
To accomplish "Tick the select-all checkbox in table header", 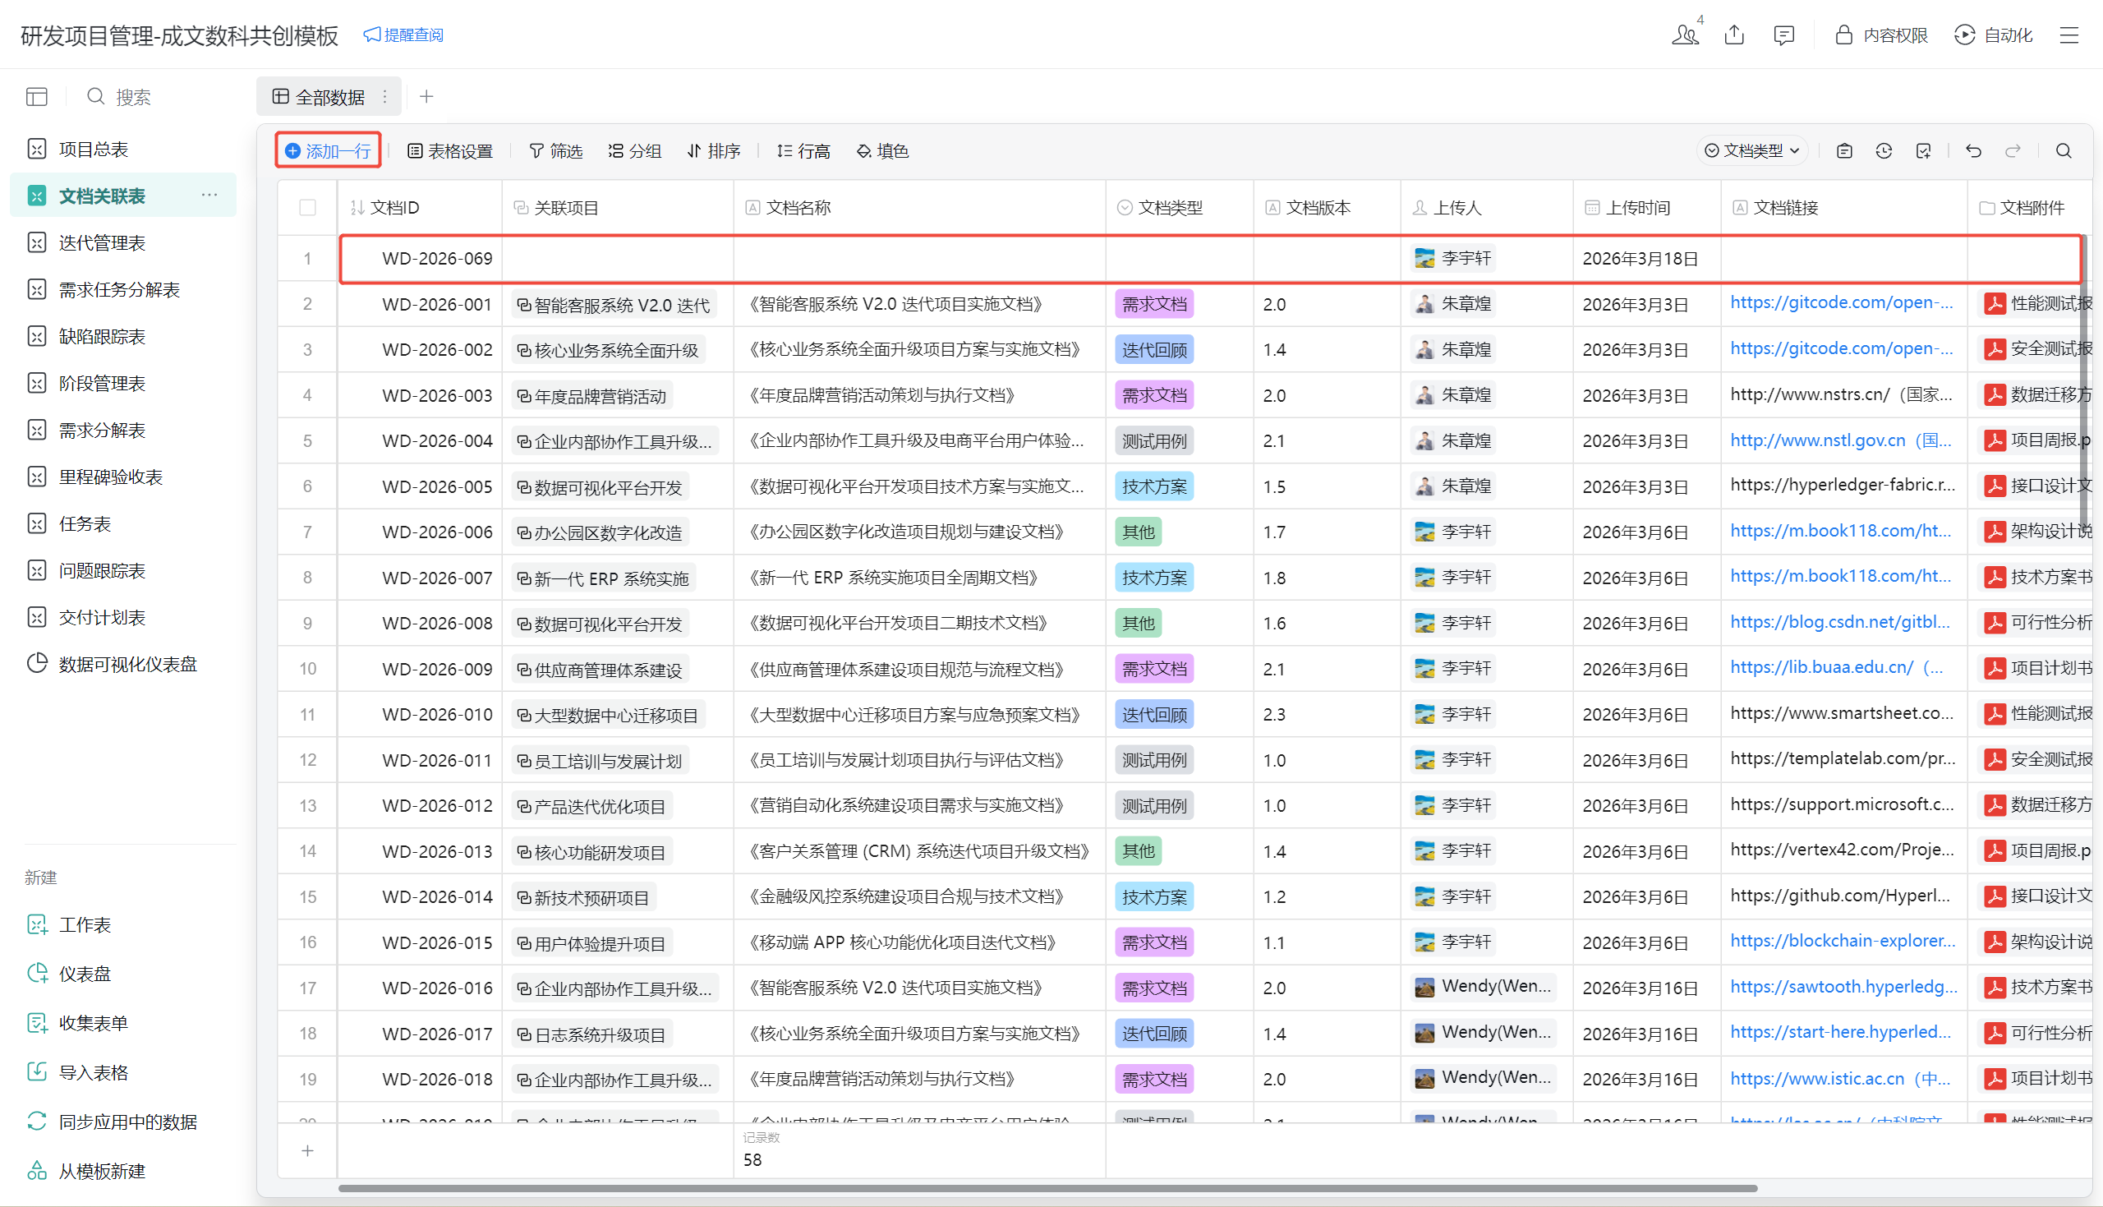I will [x=307, y=207].
